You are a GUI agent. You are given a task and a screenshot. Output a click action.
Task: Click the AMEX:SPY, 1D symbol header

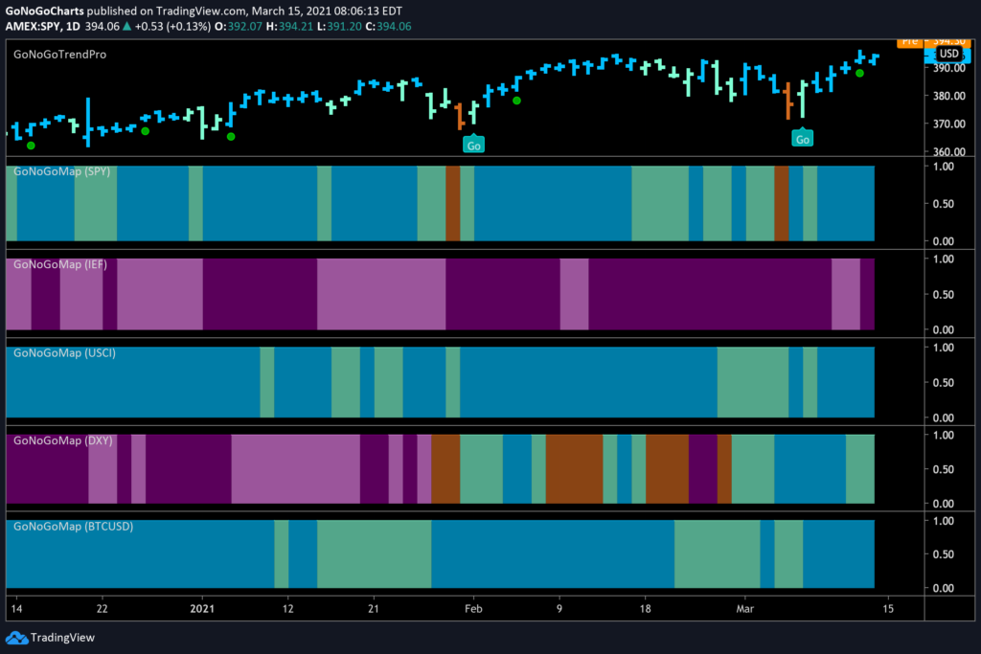coord(43,26)
